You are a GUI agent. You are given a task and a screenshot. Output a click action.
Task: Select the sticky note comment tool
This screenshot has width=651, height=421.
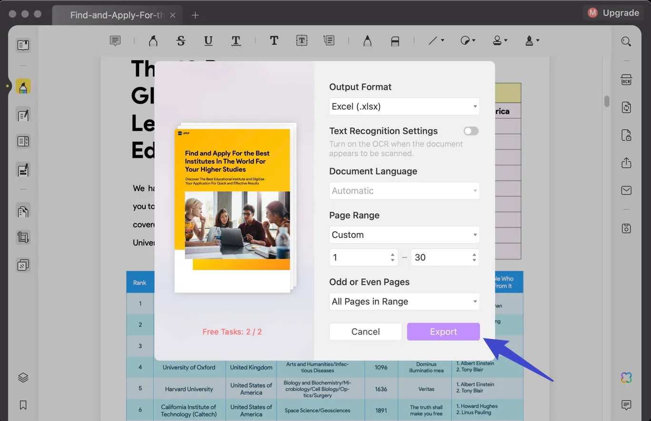pos(115,41)
